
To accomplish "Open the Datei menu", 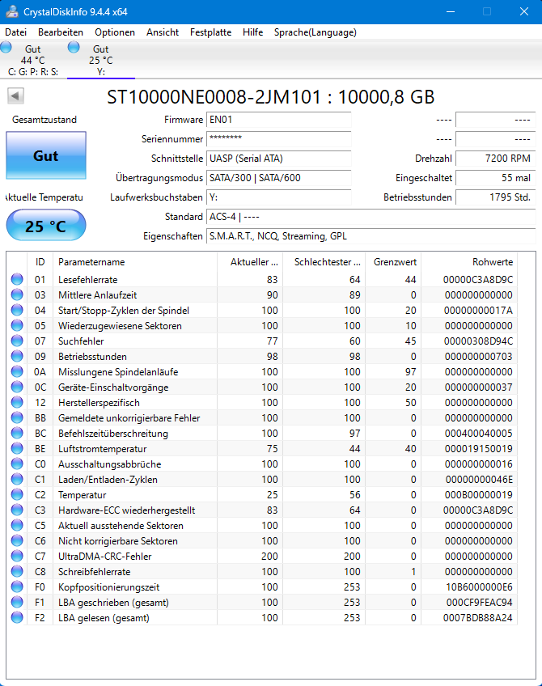I will [x=15, y=32].
